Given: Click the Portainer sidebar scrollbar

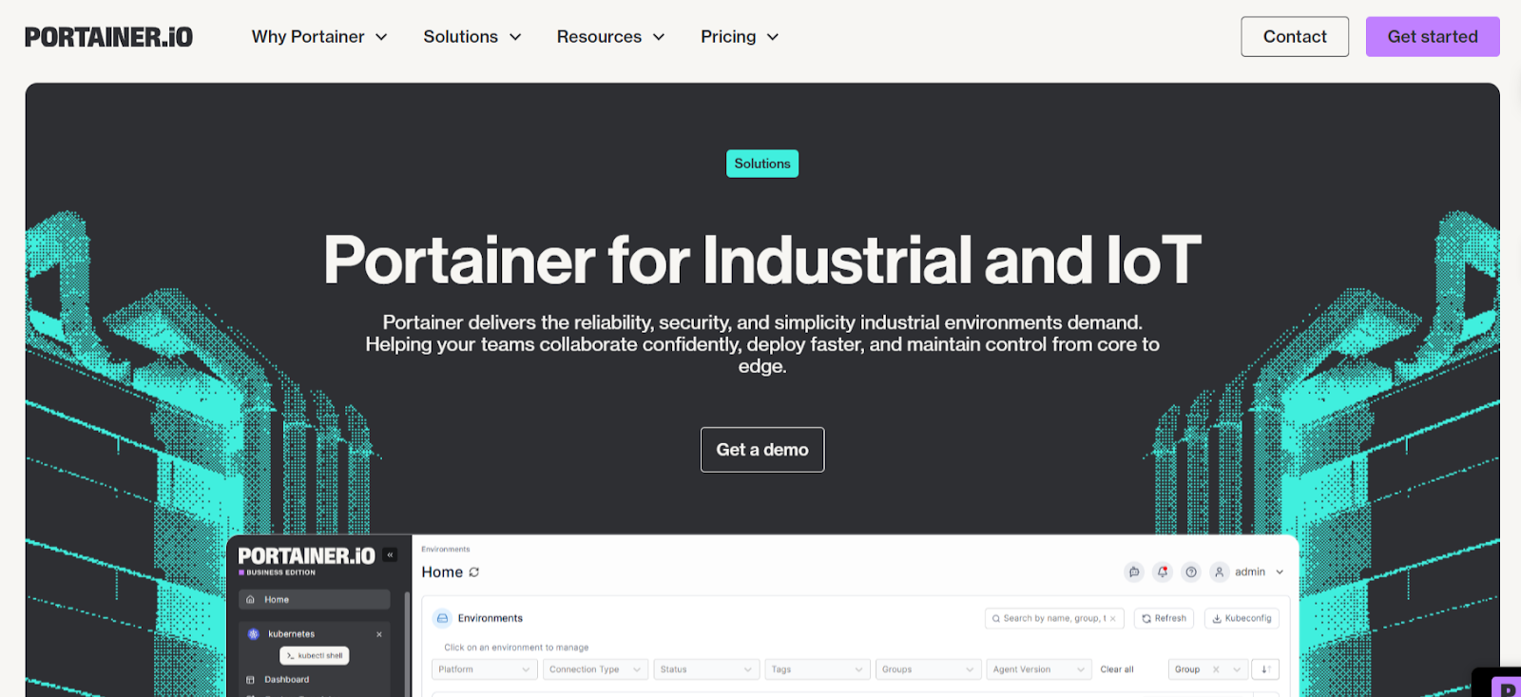Looking at the screenshot, I should coord(407,644).
